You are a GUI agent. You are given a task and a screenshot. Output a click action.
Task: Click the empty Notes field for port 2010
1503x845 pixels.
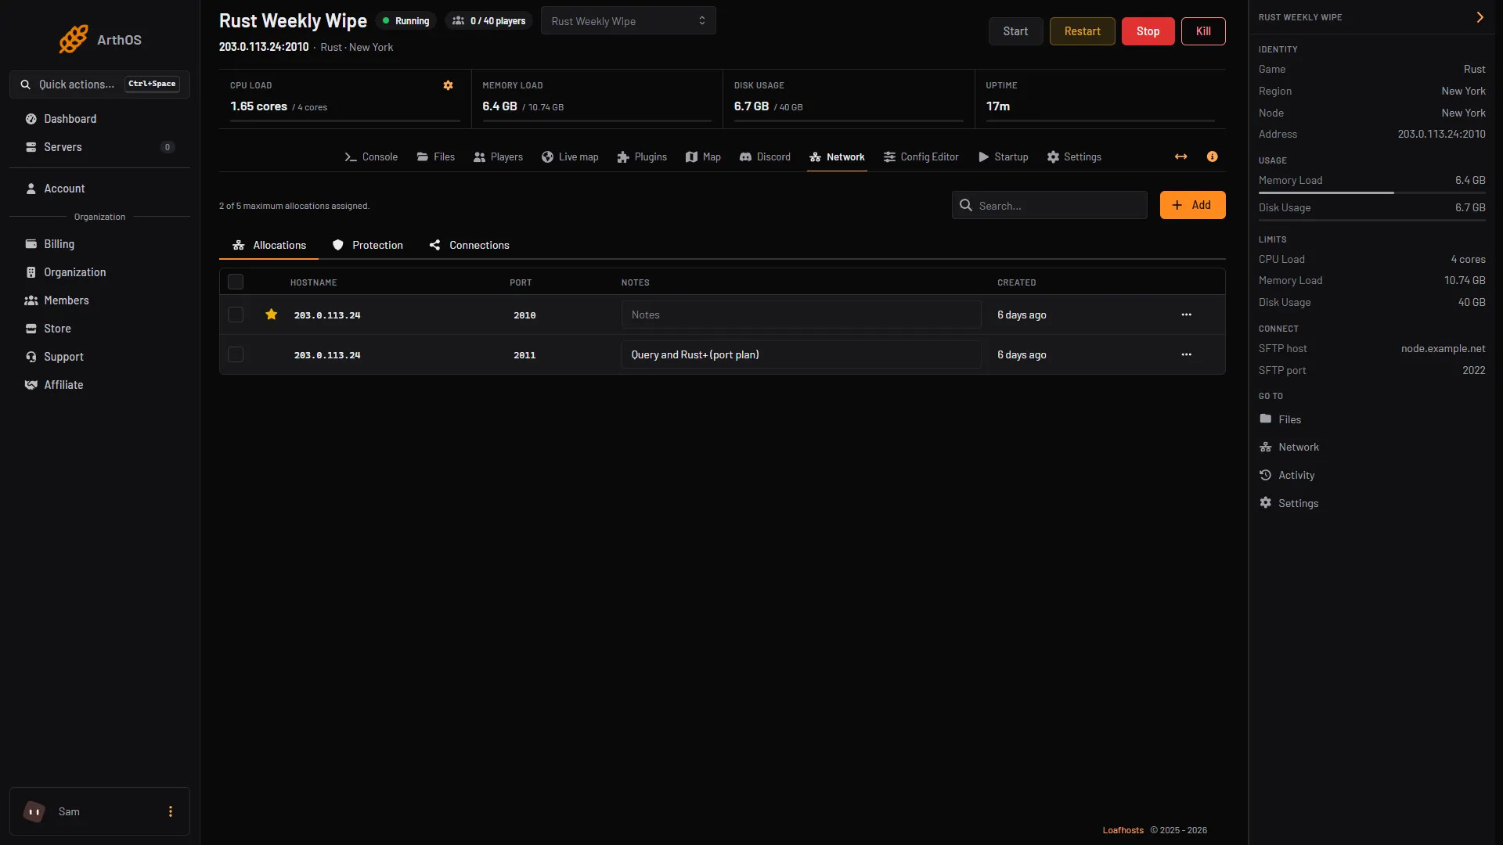click(801, 315)
